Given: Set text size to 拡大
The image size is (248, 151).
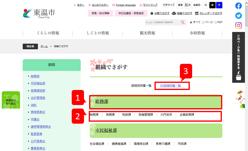Looking at the screenshot, I should coord(188,5).
